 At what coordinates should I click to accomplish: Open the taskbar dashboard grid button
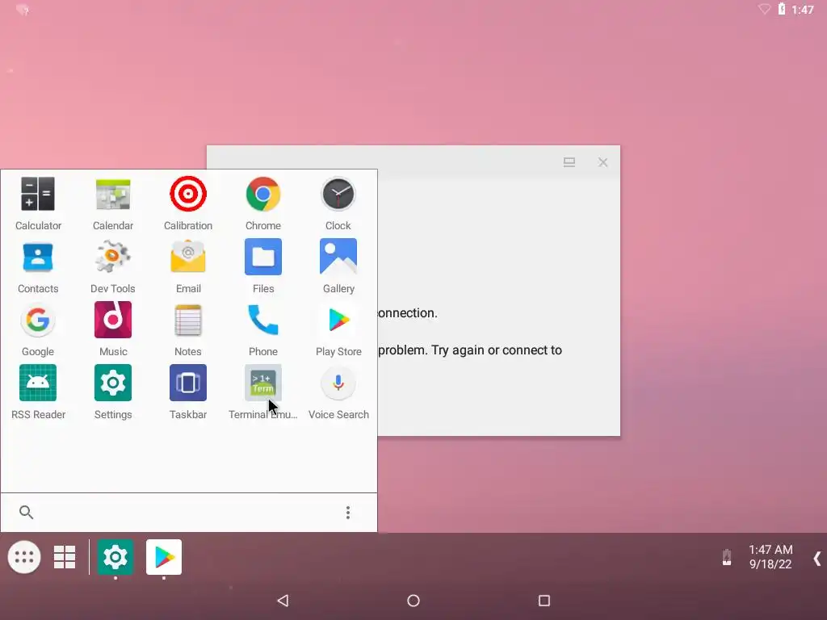[65, 557]
